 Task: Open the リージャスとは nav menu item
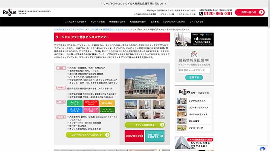click(x=196, y=22)
